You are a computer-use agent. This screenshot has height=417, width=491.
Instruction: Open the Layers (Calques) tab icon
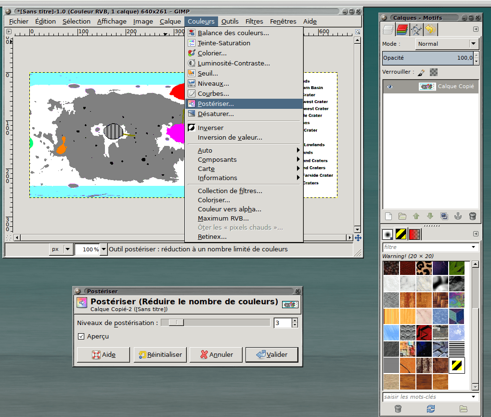pos(388,30)
